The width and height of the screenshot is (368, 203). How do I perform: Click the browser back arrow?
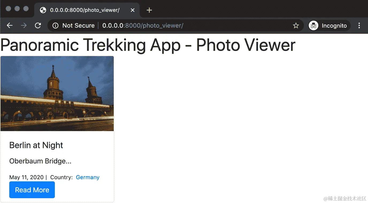pyautogui.click(x=10, y=25)
